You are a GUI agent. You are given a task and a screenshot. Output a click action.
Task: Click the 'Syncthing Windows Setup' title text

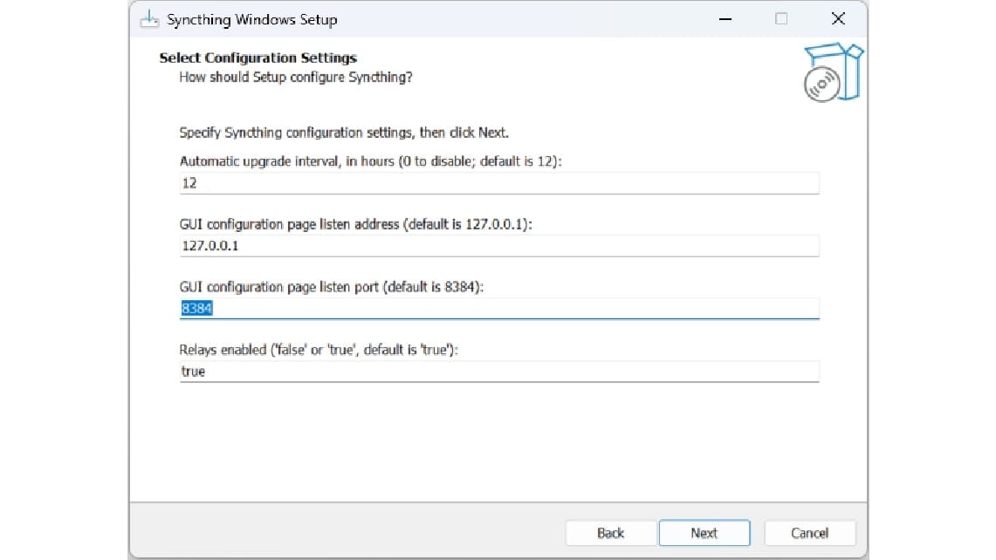[x=252, y=20]
